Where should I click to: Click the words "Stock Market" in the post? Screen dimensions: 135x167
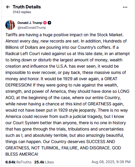coord(110,35)
